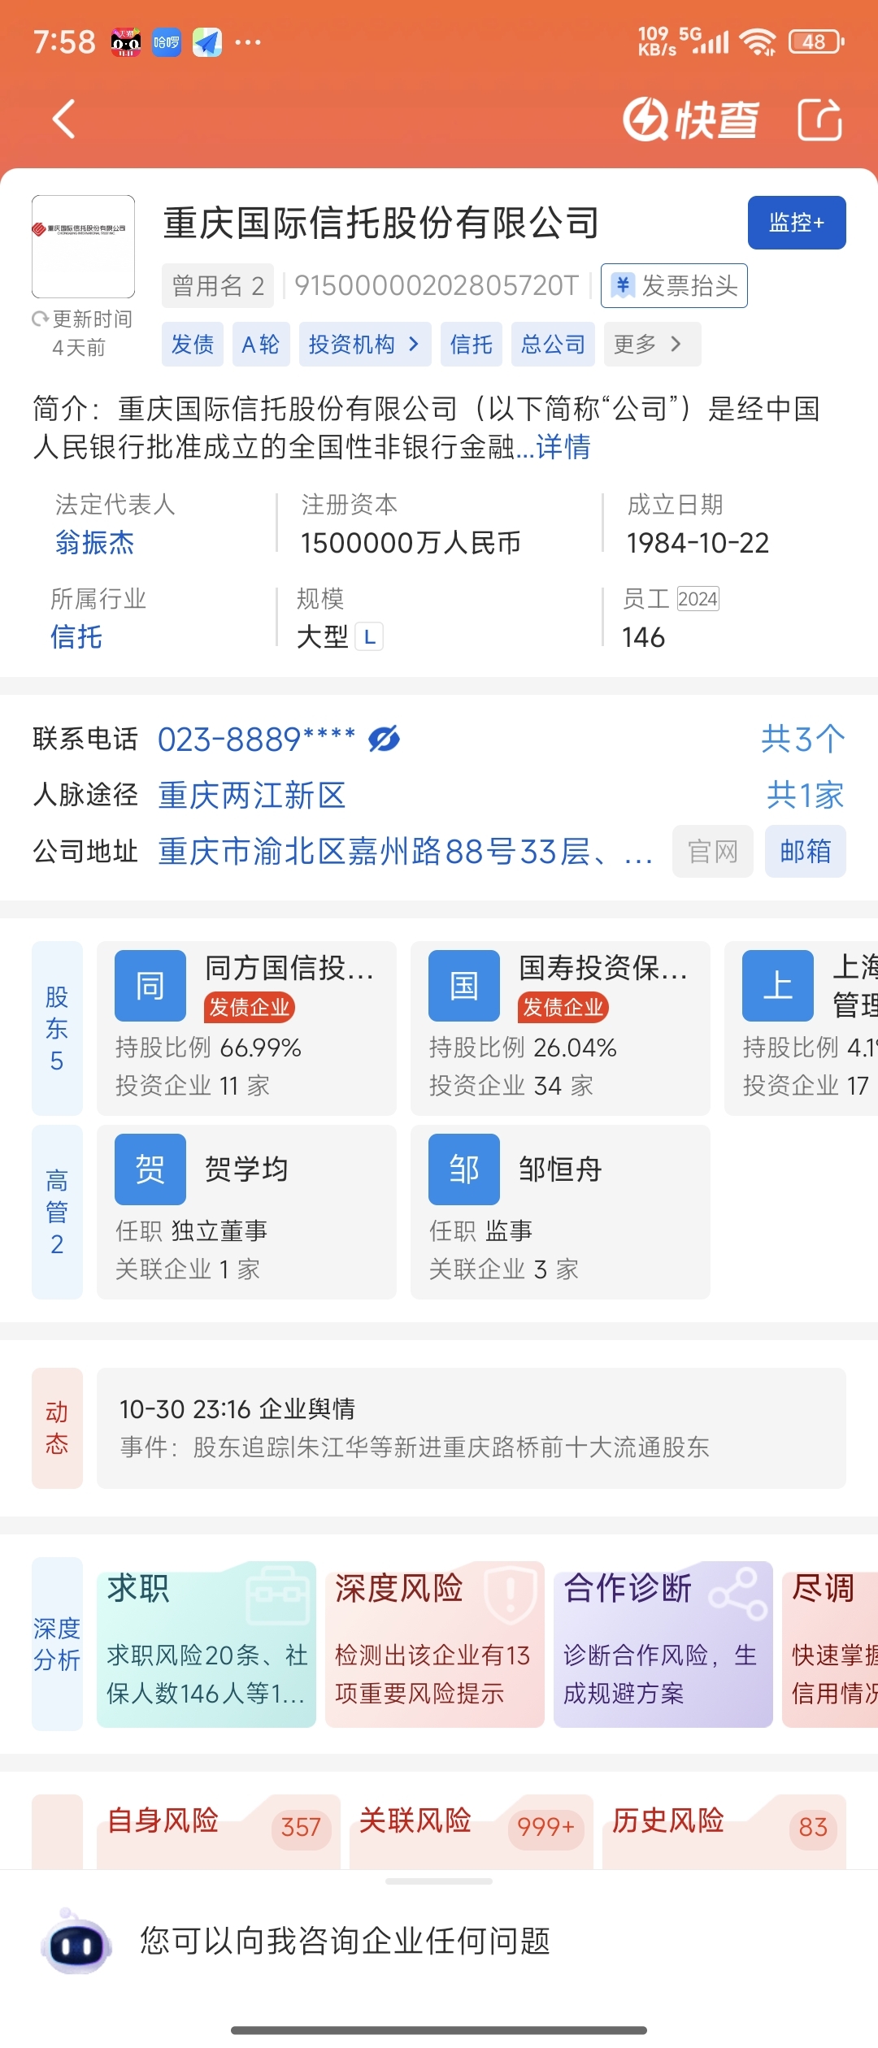The height and width of the screenshot is (2048, 878).
Task: Open the 深度风险 analysis card
Action: 435,1644
